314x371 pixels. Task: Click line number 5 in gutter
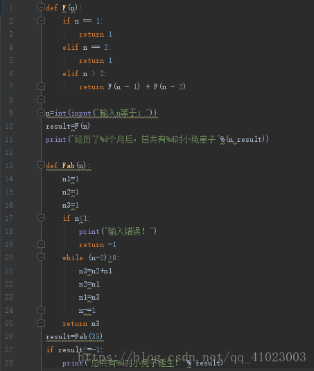[11, 60]
